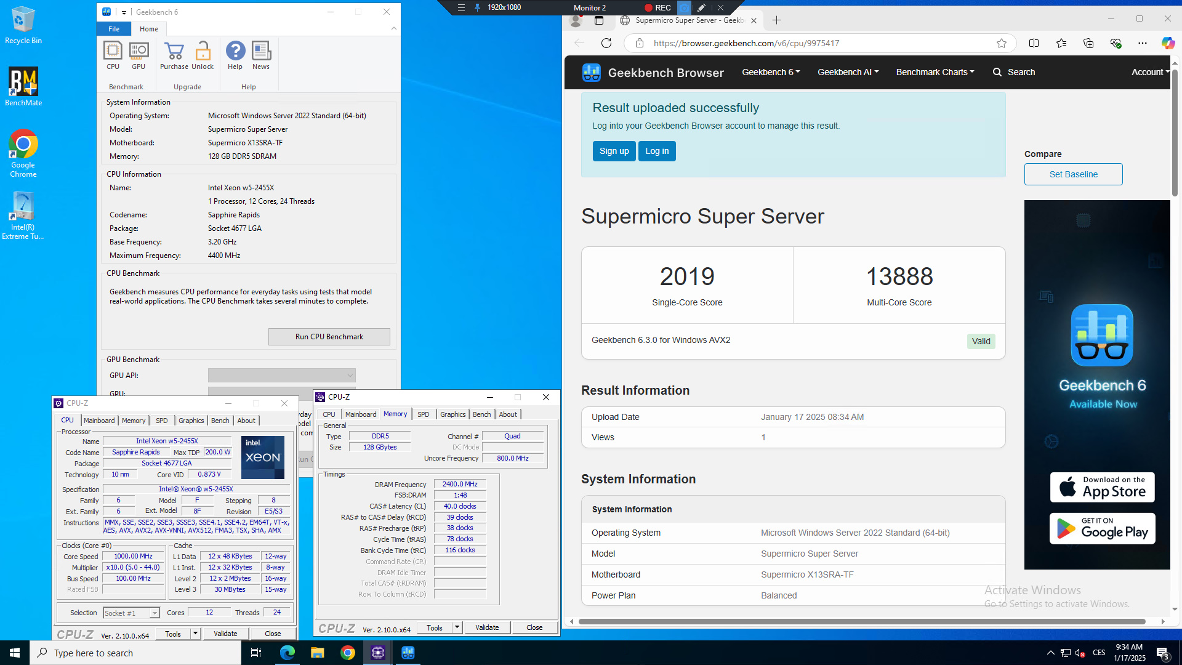This screenshot has width=1182, height=665.
Task: Open Graphics tab in left CPU-Z window
Action: click(x=191, y=421)
